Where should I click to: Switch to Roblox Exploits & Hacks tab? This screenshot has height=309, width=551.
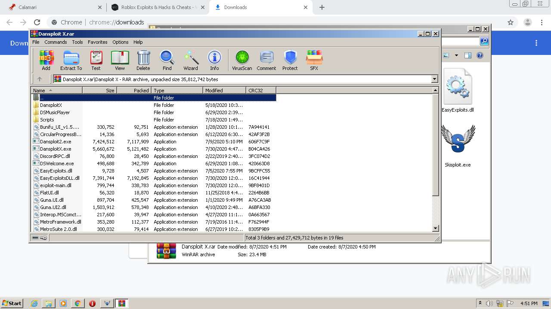coord(158,7)
